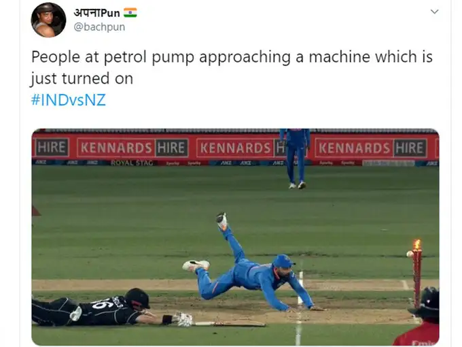
Task: Click the flashing red stumps
Action: pyautogui.click(x=417, y=274)
